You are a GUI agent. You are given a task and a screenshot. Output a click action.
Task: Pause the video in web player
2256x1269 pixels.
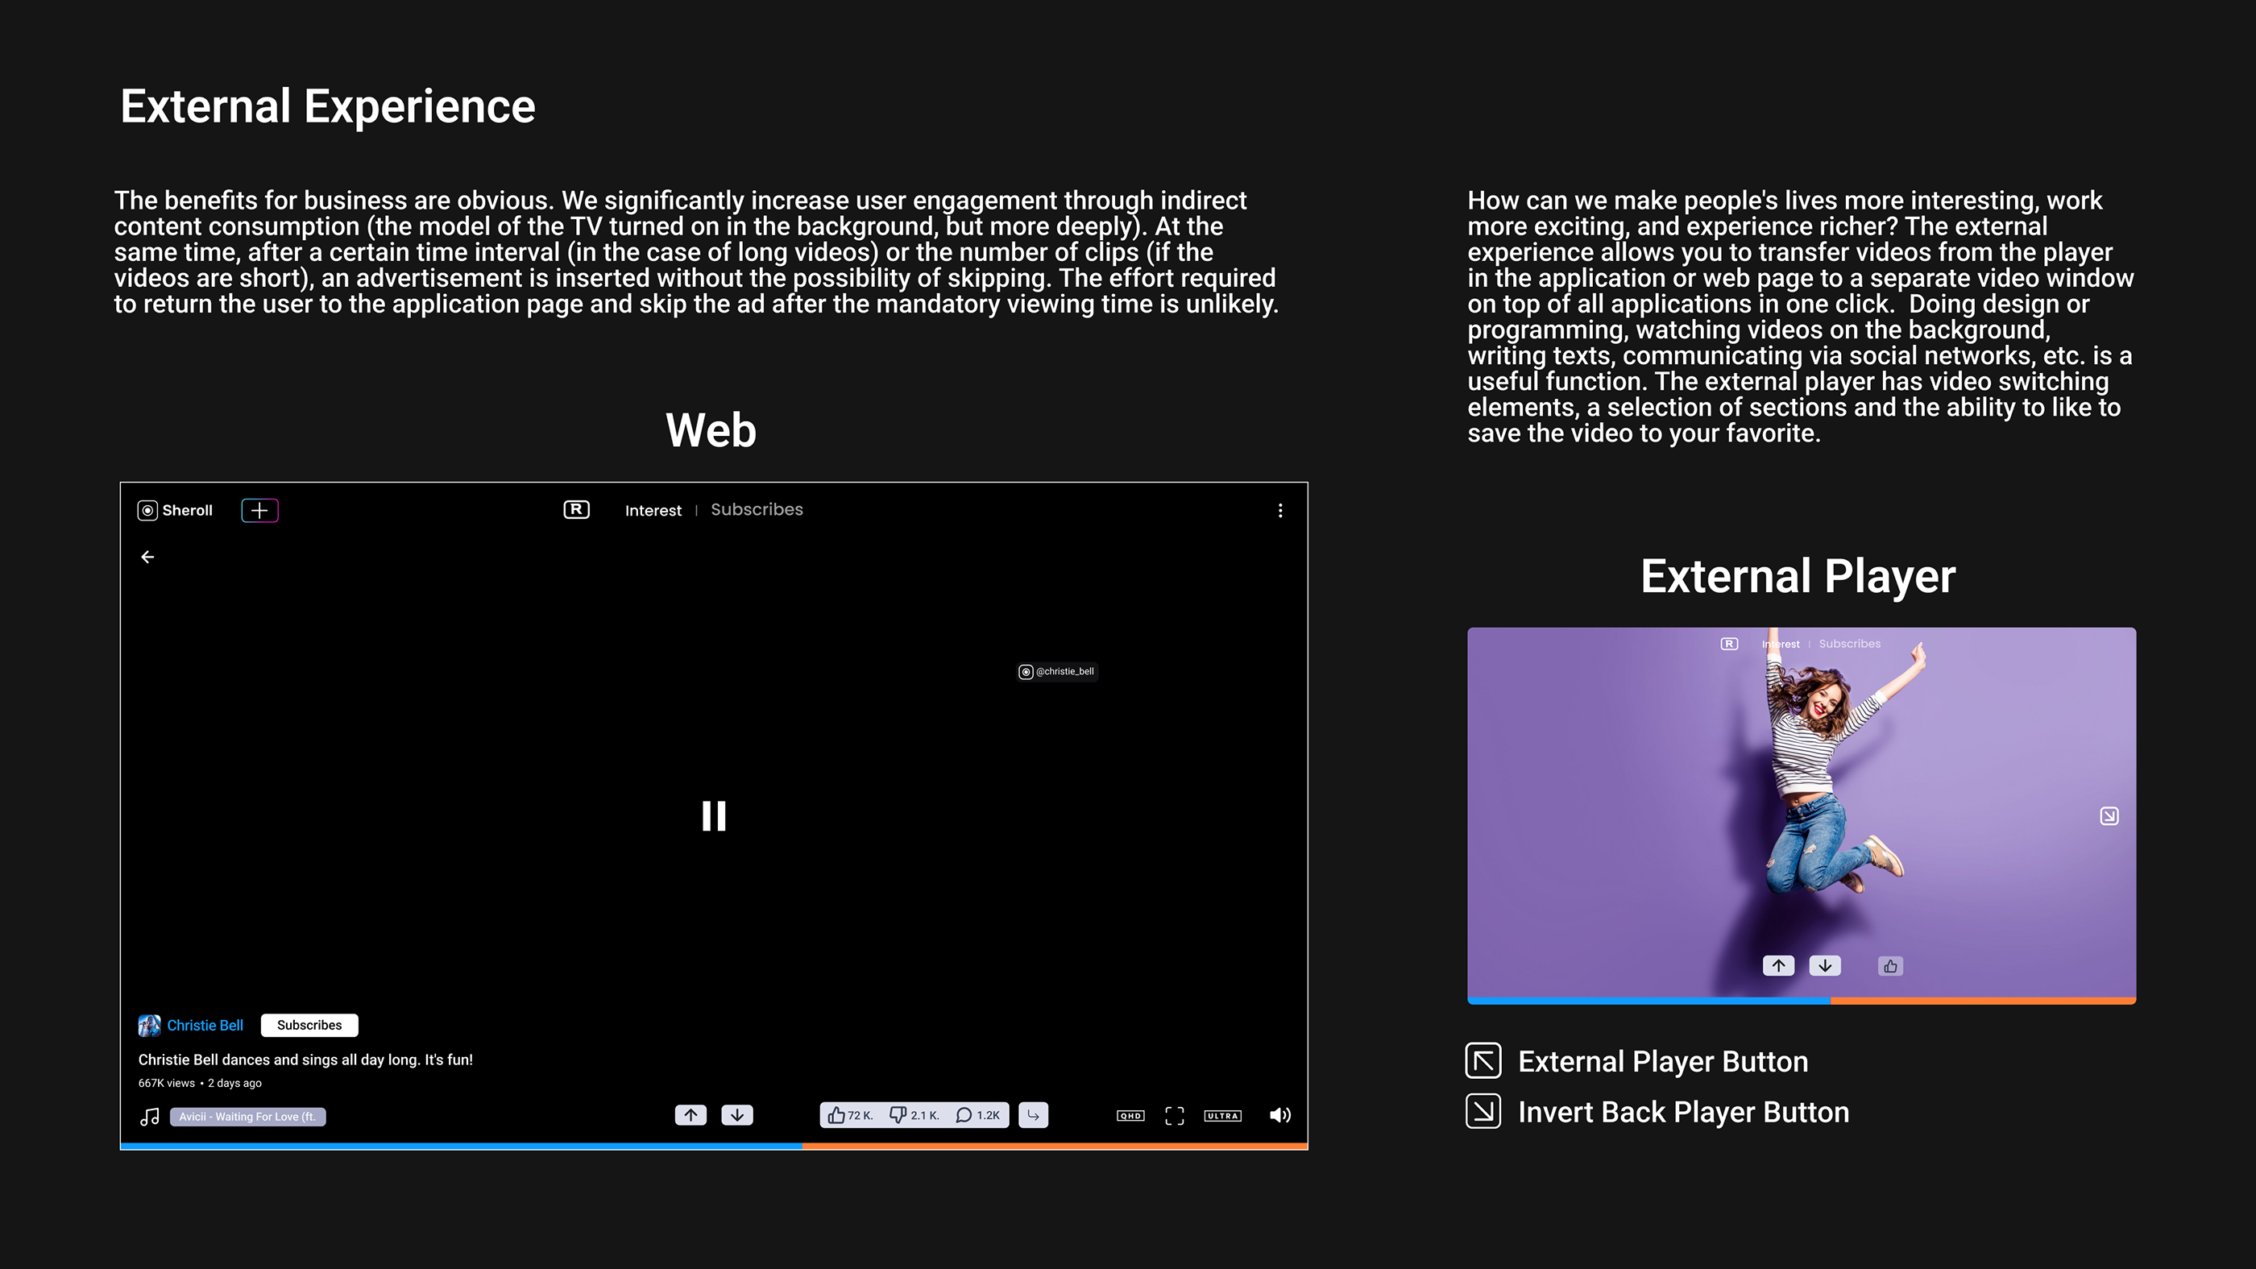click(x=714, y=815)
